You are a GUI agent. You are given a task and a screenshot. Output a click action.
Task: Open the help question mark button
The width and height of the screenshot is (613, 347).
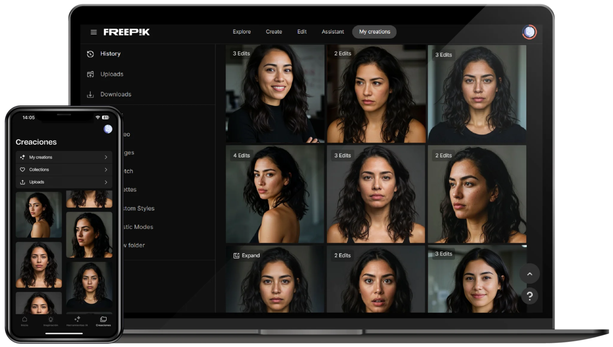tap(529, 296)
